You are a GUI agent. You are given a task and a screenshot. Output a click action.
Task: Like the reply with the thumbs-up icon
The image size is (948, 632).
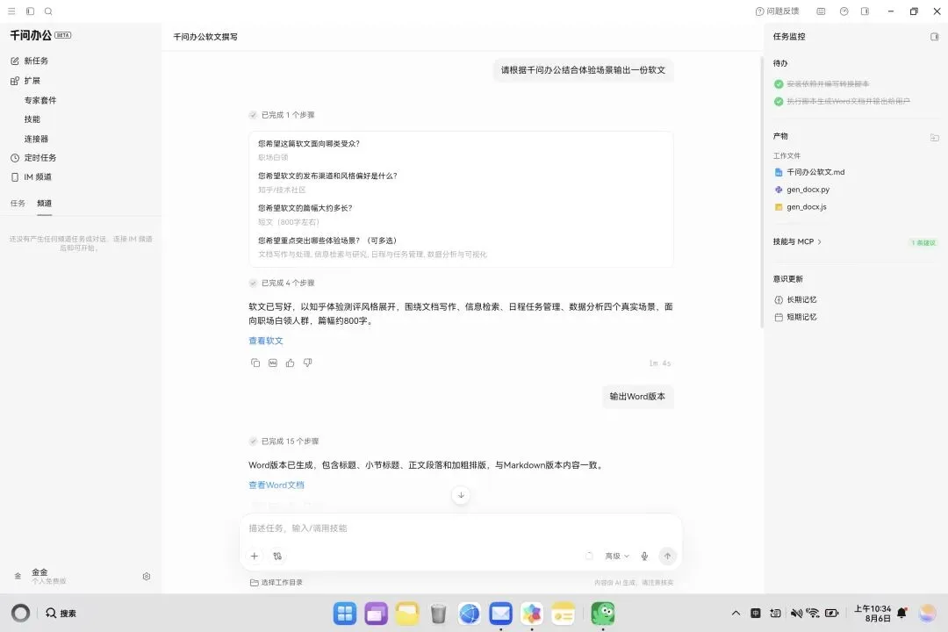(x=291, y=363)
